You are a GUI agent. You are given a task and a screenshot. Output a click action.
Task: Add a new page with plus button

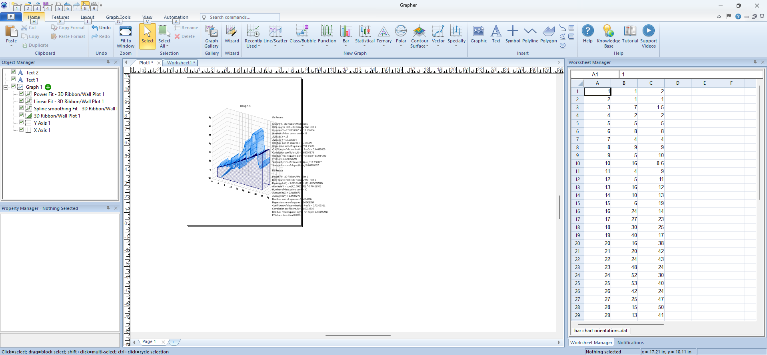pos(173,342)
